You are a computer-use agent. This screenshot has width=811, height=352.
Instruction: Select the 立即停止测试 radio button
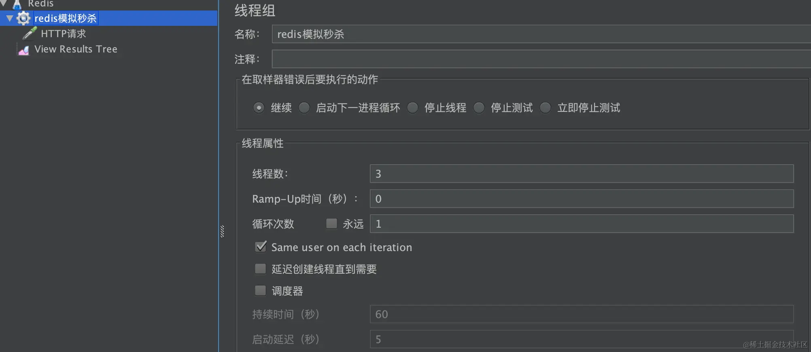tap(545, 108)
